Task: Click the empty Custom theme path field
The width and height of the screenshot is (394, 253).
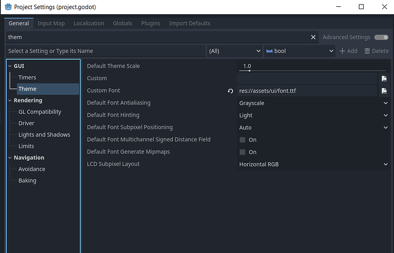Action: pos(307,78)
